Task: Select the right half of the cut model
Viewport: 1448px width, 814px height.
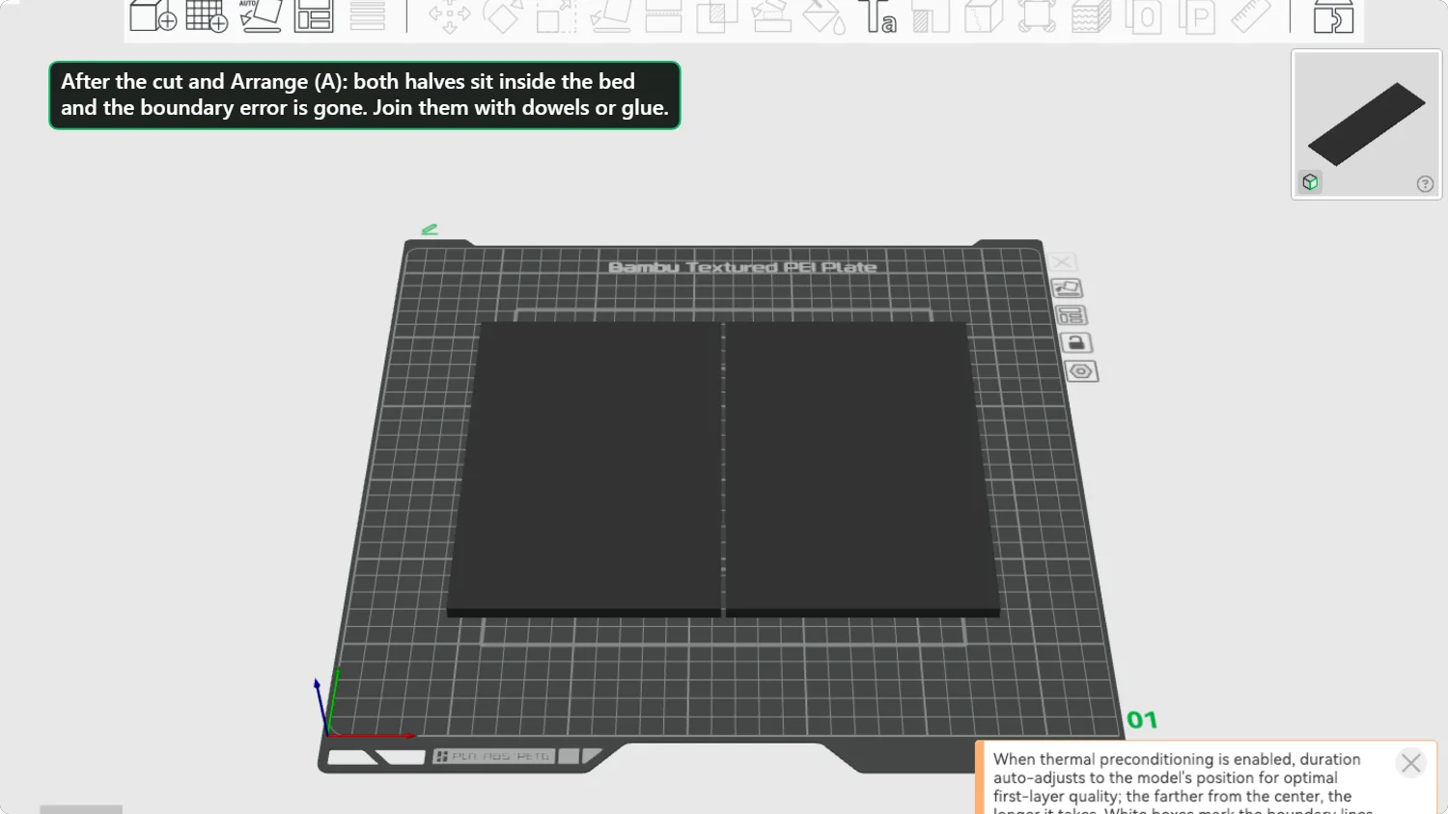Action: pyautogui.click(x=862, y=468)
